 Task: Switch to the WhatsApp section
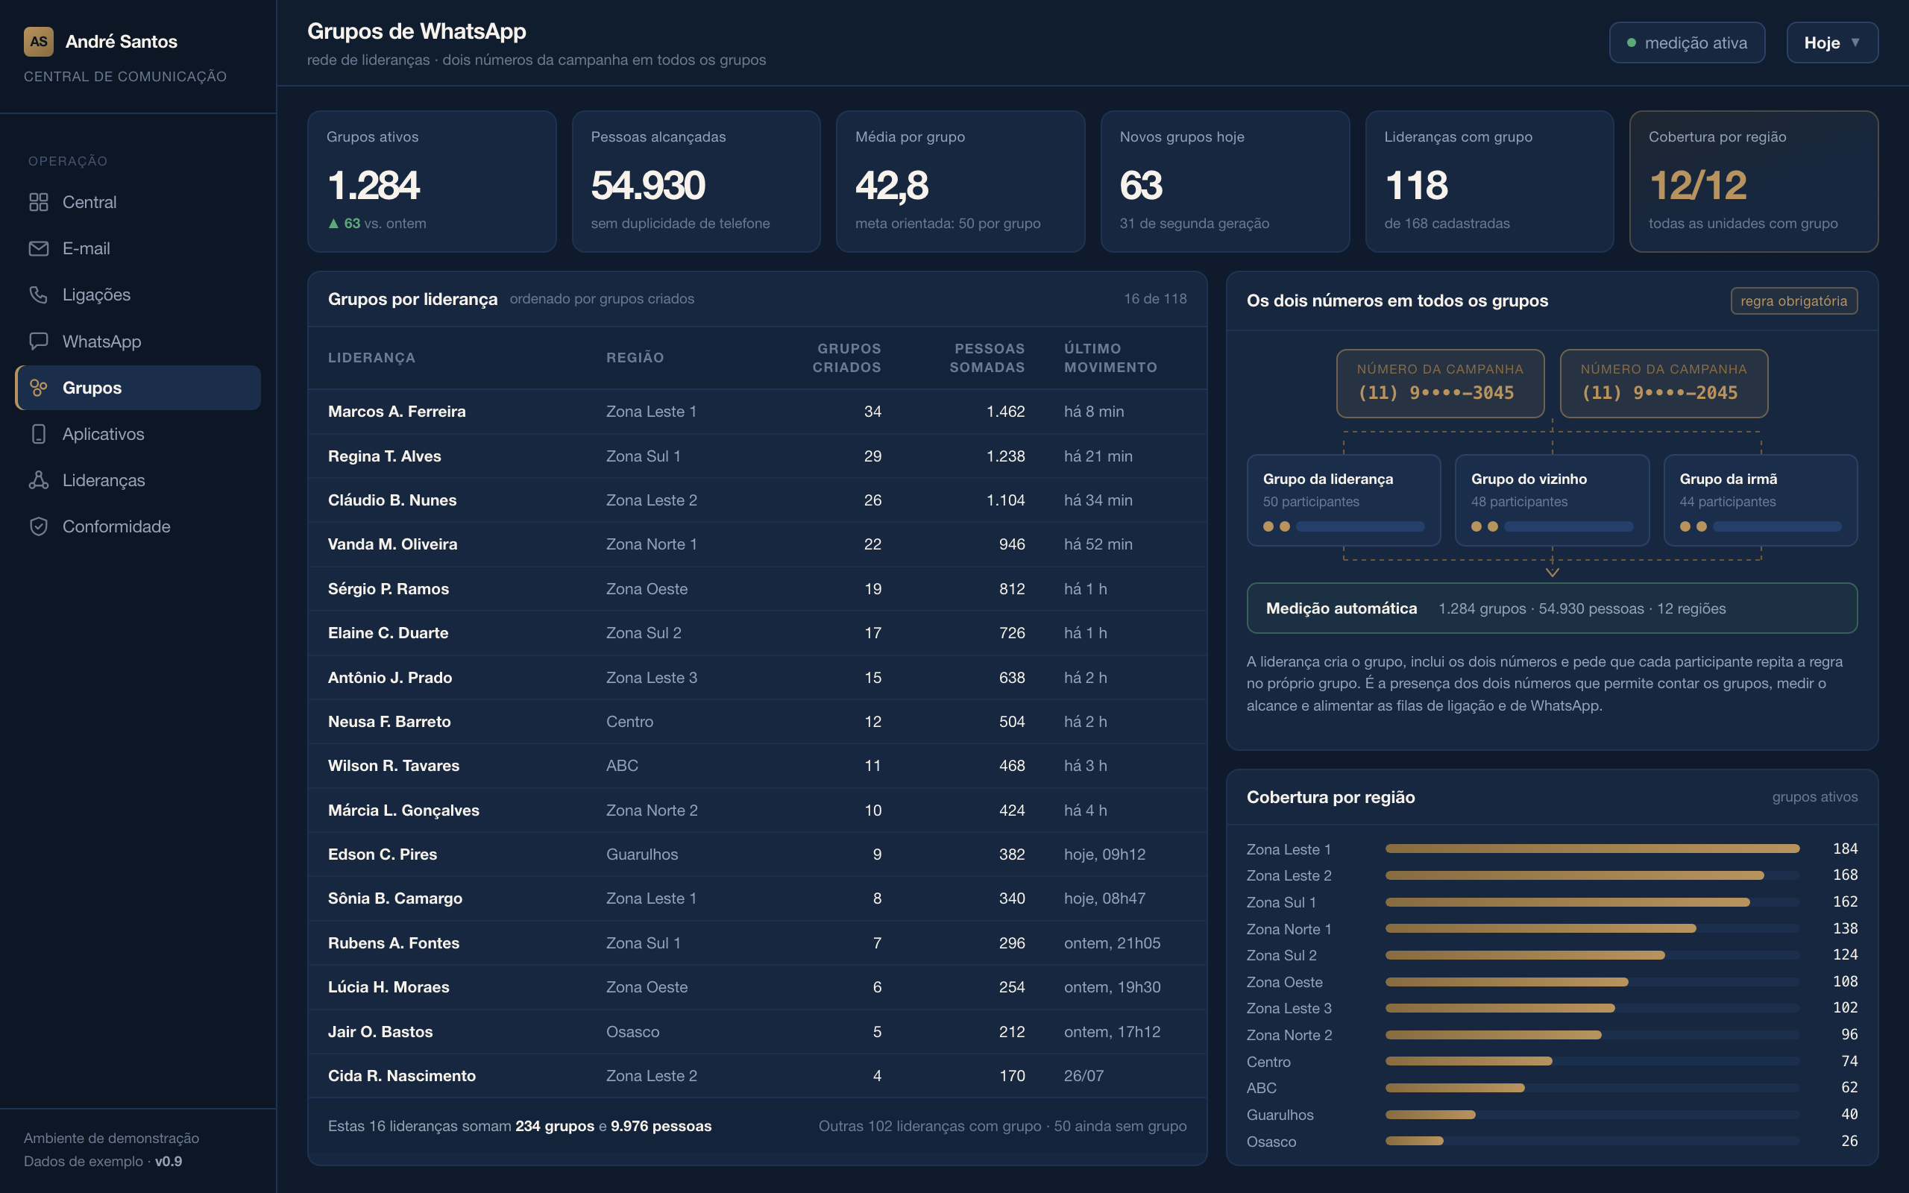pyautogui.click(x=138, y=341)
